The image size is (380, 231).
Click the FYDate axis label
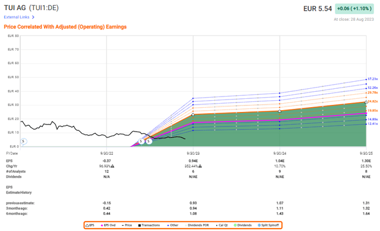click(x=12, y=153)
